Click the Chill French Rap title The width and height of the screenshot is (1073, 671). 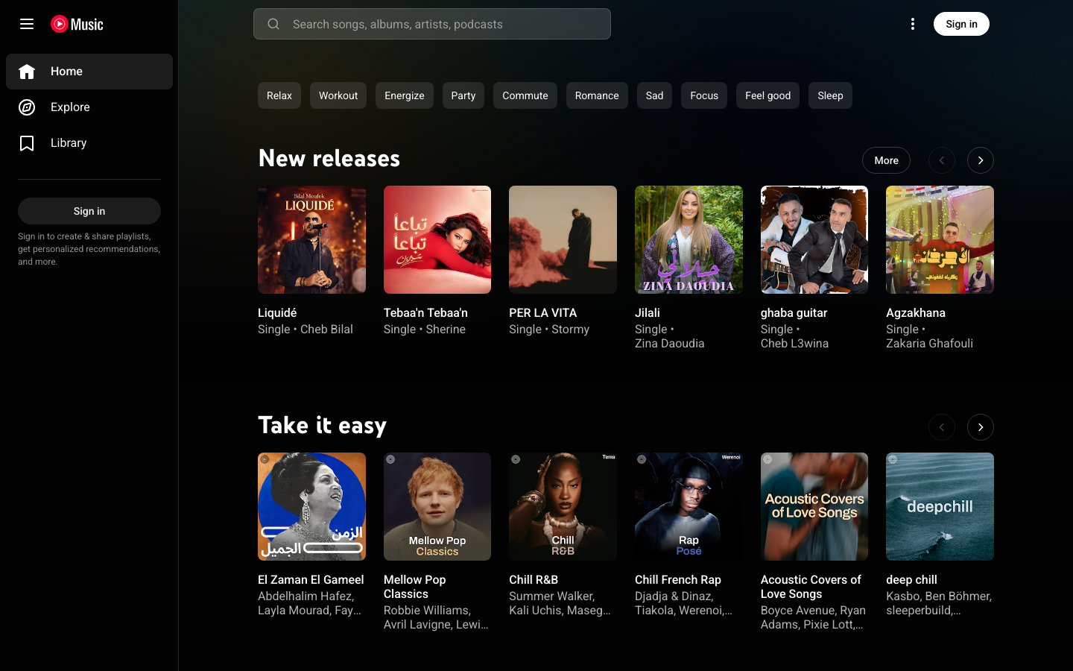tap(678, 580)
